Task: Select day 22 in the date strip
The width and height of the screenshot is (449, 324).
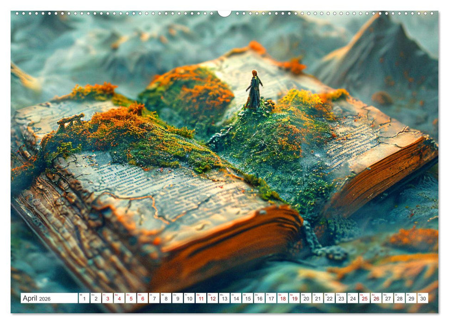Action: tap(329, 298)
